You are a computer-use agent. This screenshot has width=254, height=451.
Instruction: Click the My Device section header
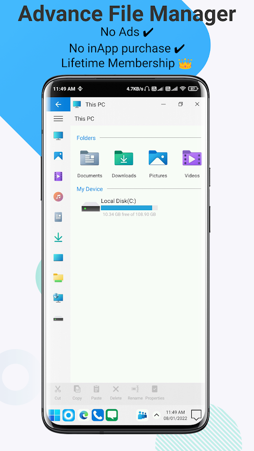click(90, 189)
